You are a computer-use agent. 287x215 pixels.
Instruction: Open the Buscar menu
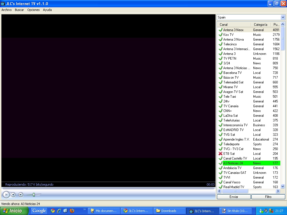[19, 10]
